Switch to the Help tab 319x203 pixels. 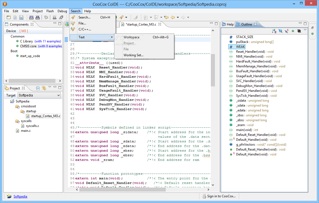click(x=228, y=24)
